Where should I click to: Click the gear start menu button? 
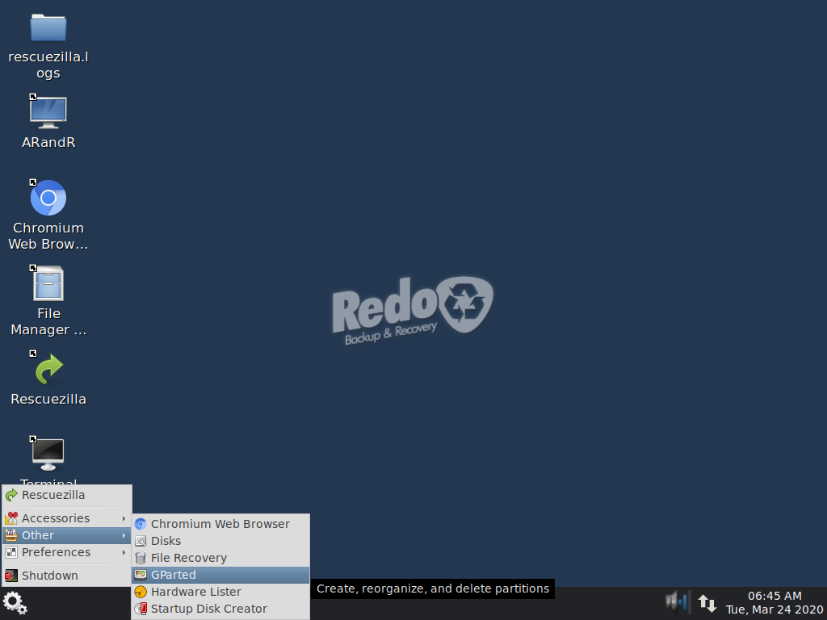[15, 603]
